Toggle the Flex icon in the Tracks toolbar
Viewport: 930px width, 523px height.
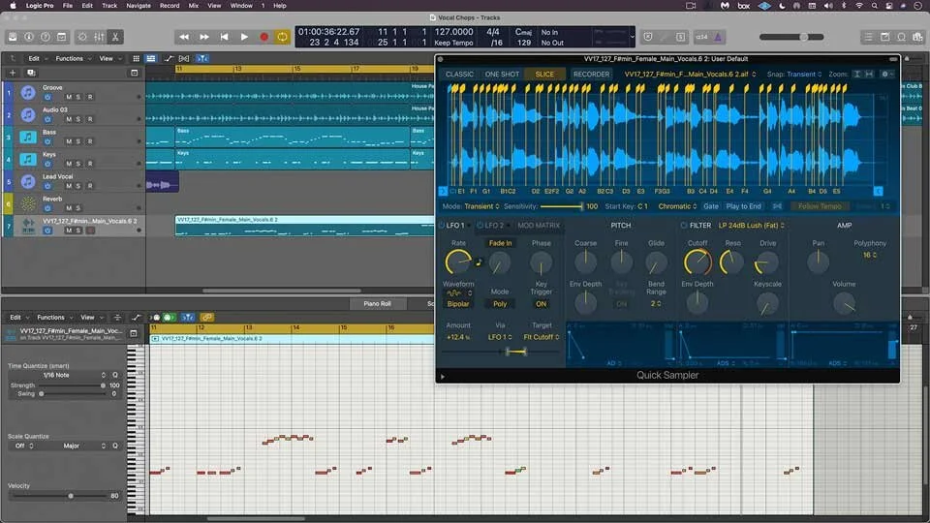184,58
